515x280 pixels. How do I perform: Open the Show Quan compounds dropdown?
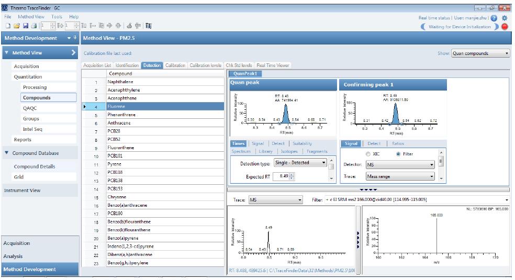480,53
